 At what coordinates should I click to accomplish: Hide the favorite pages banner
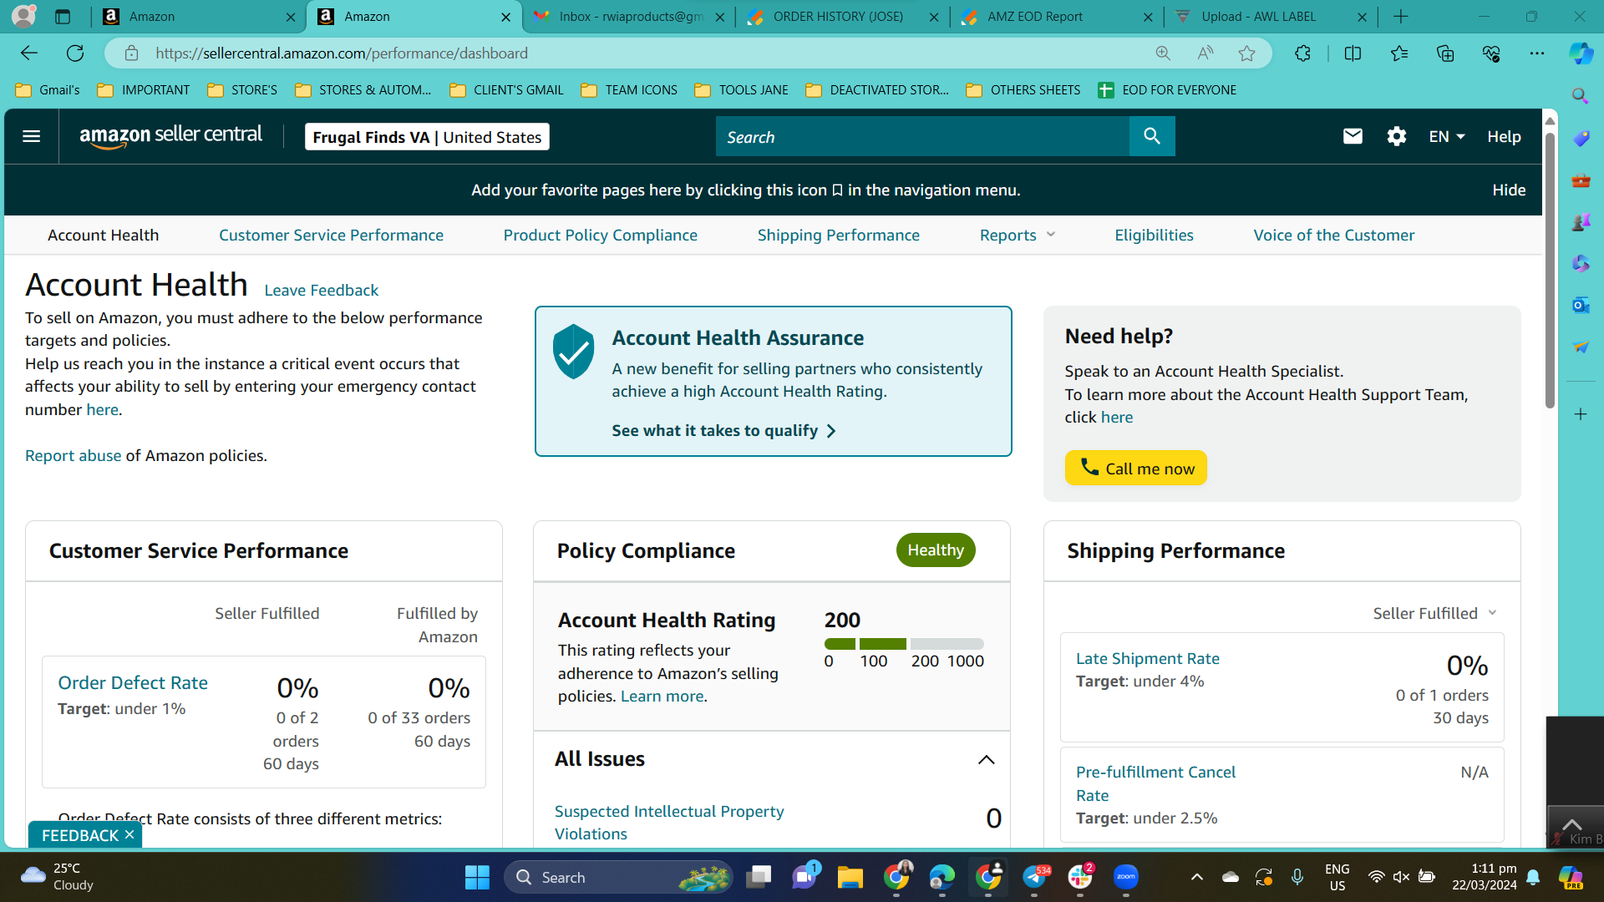(1509, 190)
